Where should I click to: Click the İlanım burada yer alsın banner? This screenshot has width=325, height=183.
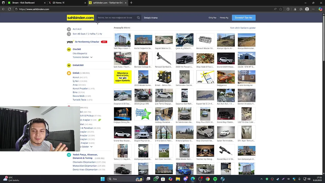[143, 114]
